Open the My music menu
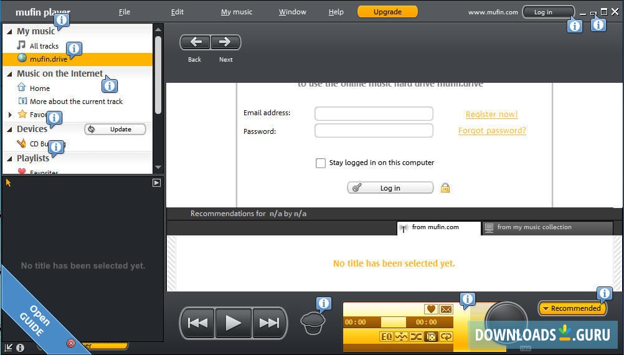This screenshot has height=355, width=624. [x=237, y=12]
